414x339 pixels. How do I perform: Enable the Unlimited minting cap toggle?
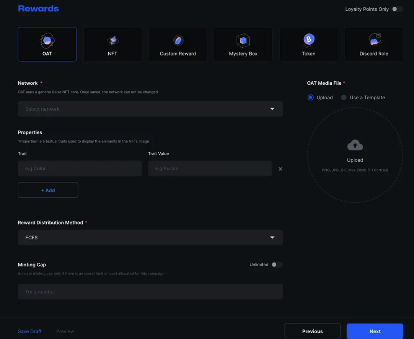pos(276,265)
